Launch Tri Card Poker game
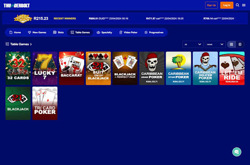Image resolution: width=250 pixels, height=165 pixels. point(45,103)
